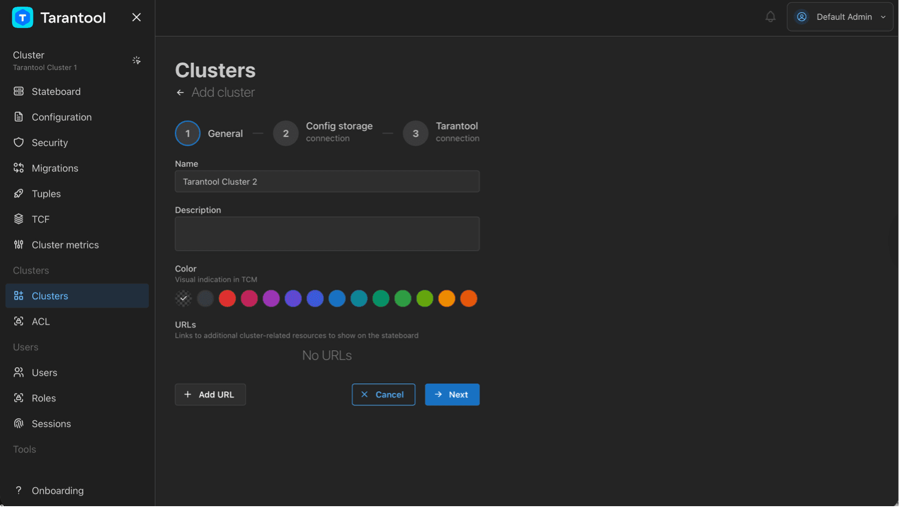Click the Name input field
This screenshot has width=901, height=508.
point(327,182)
